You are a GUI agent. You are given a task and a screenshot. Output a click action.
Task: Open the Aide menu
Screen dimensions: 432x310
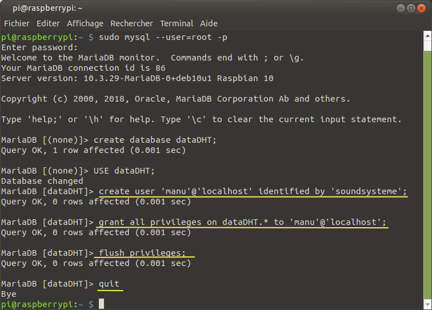(209, 23)
